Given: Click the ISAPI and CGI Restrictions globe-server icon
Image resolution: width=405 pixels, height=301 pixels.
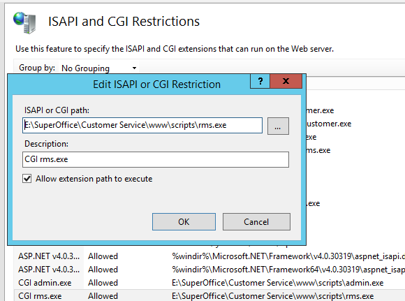Looking at the screenshot, I should [x=24, y=22].
